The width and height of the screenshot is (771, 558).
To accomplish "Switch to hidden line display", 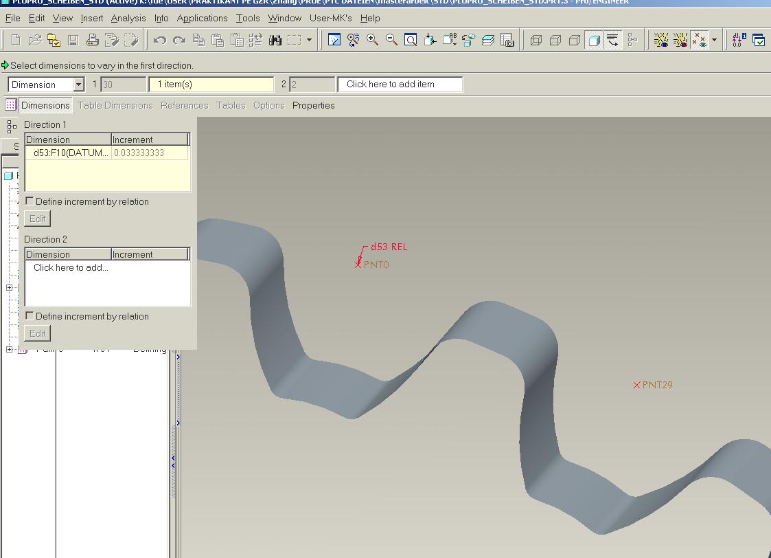I will click(x=555, y=40).
